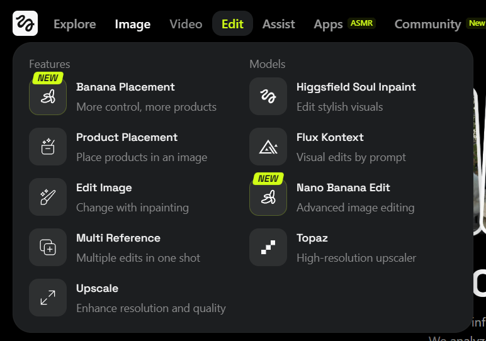Viewport: 486px width, 341px height.
Task: Click the Higgsfield logo icon
Action: pos(25,24)
